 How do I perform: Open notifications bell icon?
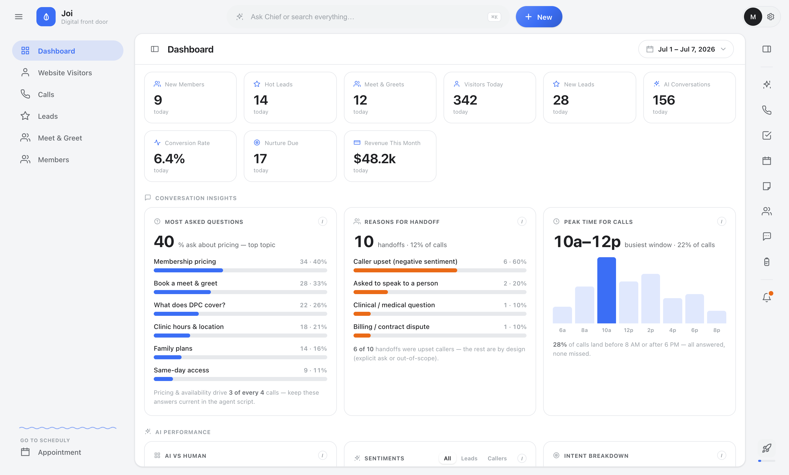click(766, 297)
